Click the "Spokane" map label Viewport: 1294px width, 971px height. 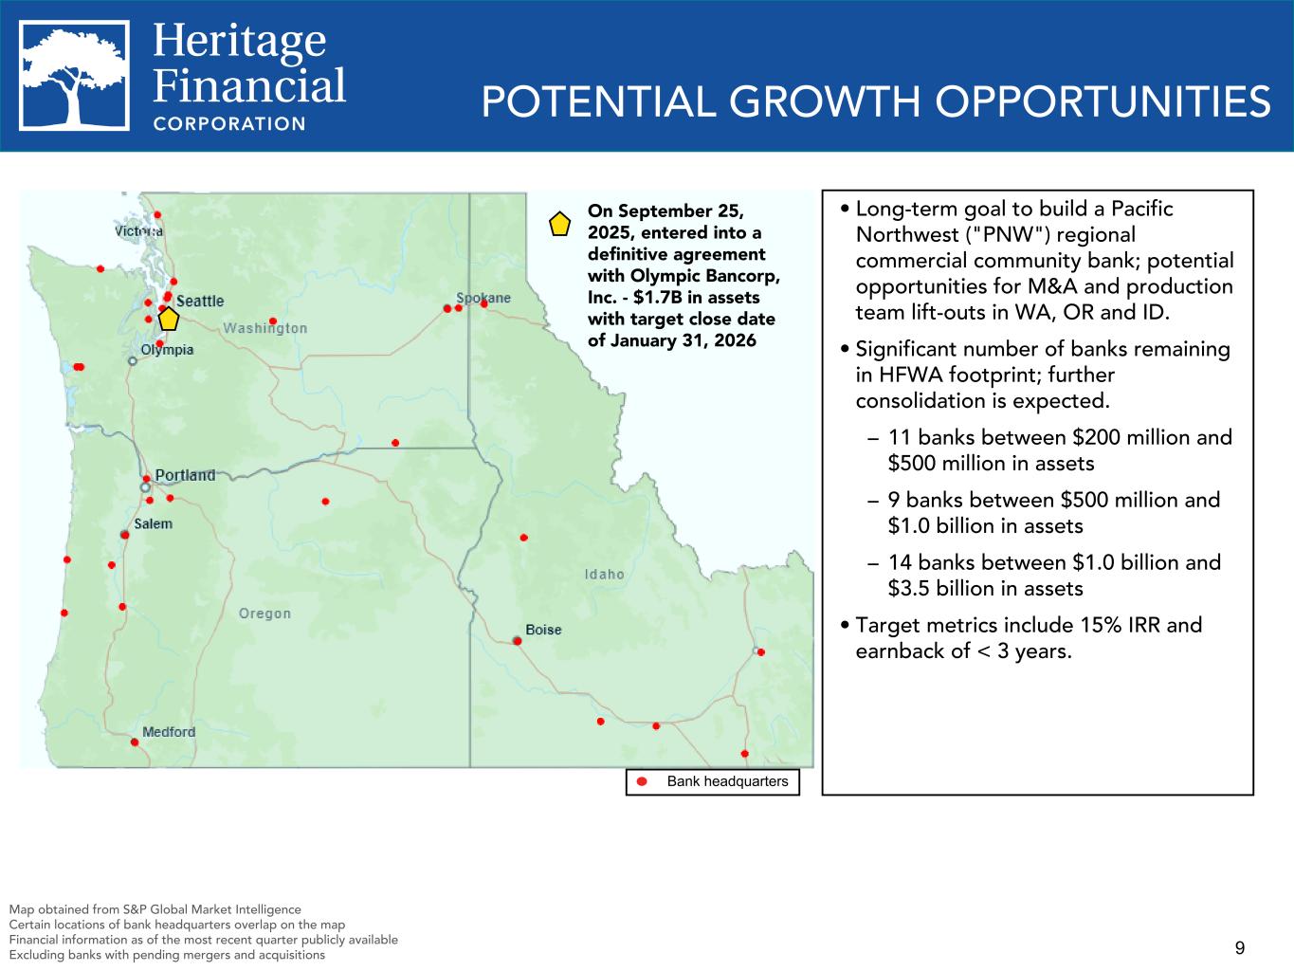tap(483, 298)
